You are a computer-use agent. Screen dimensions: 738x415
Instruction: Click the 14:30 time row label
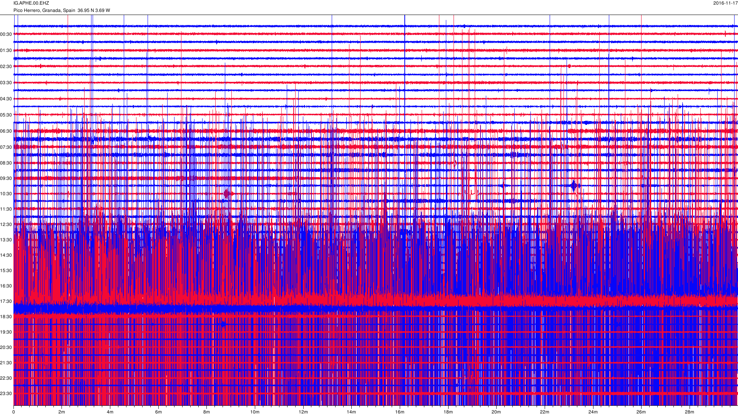(x=6, y=255)
